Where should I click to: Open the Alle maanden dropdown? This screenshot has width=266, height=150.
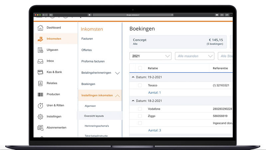click(x=195, y=56)
